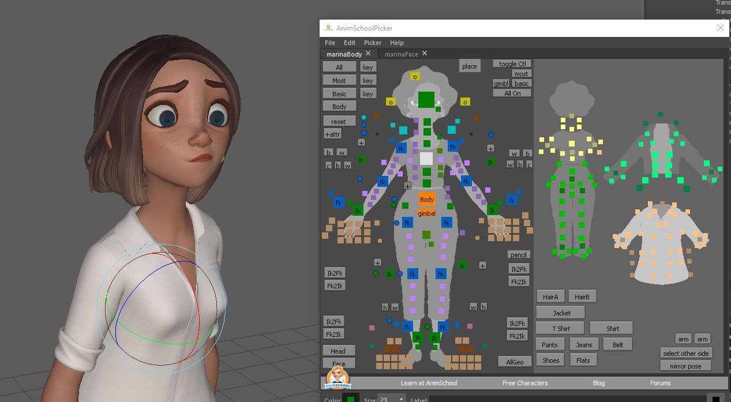Click the 'key' button next to All

368,67
